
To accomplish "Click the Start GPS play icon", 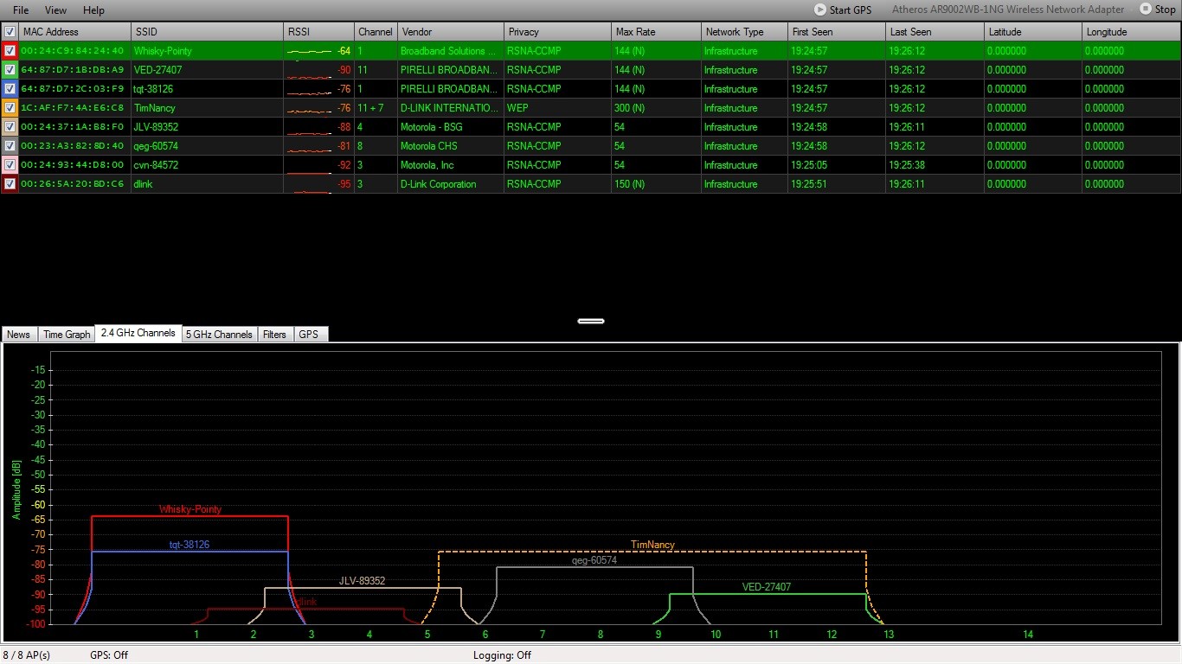I will click(819, 10).
